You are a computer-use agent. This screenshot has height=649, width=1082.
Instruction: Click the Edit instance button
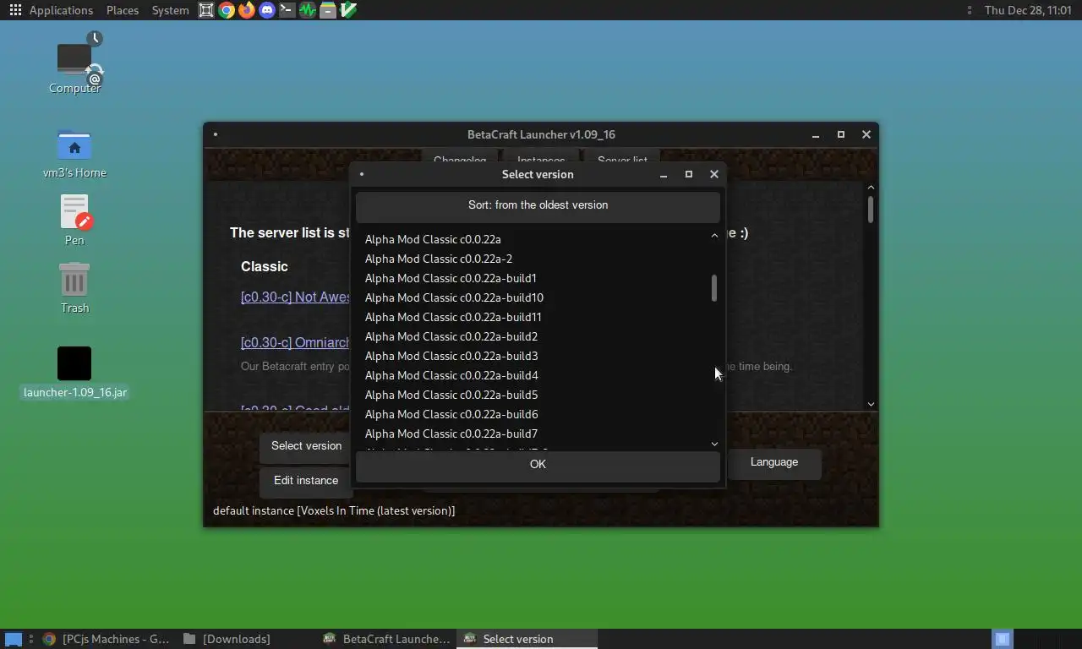point(306,481)
